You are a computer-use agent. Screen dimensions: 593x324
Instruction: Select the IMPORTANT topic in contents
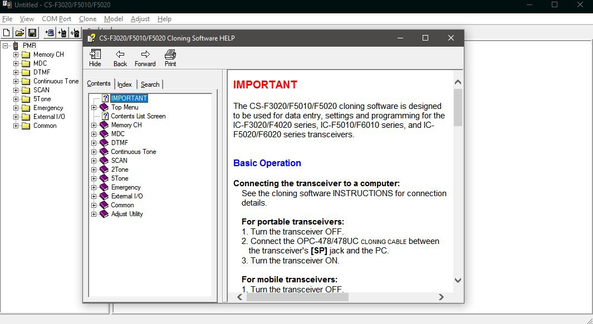(x=129, y=98)
